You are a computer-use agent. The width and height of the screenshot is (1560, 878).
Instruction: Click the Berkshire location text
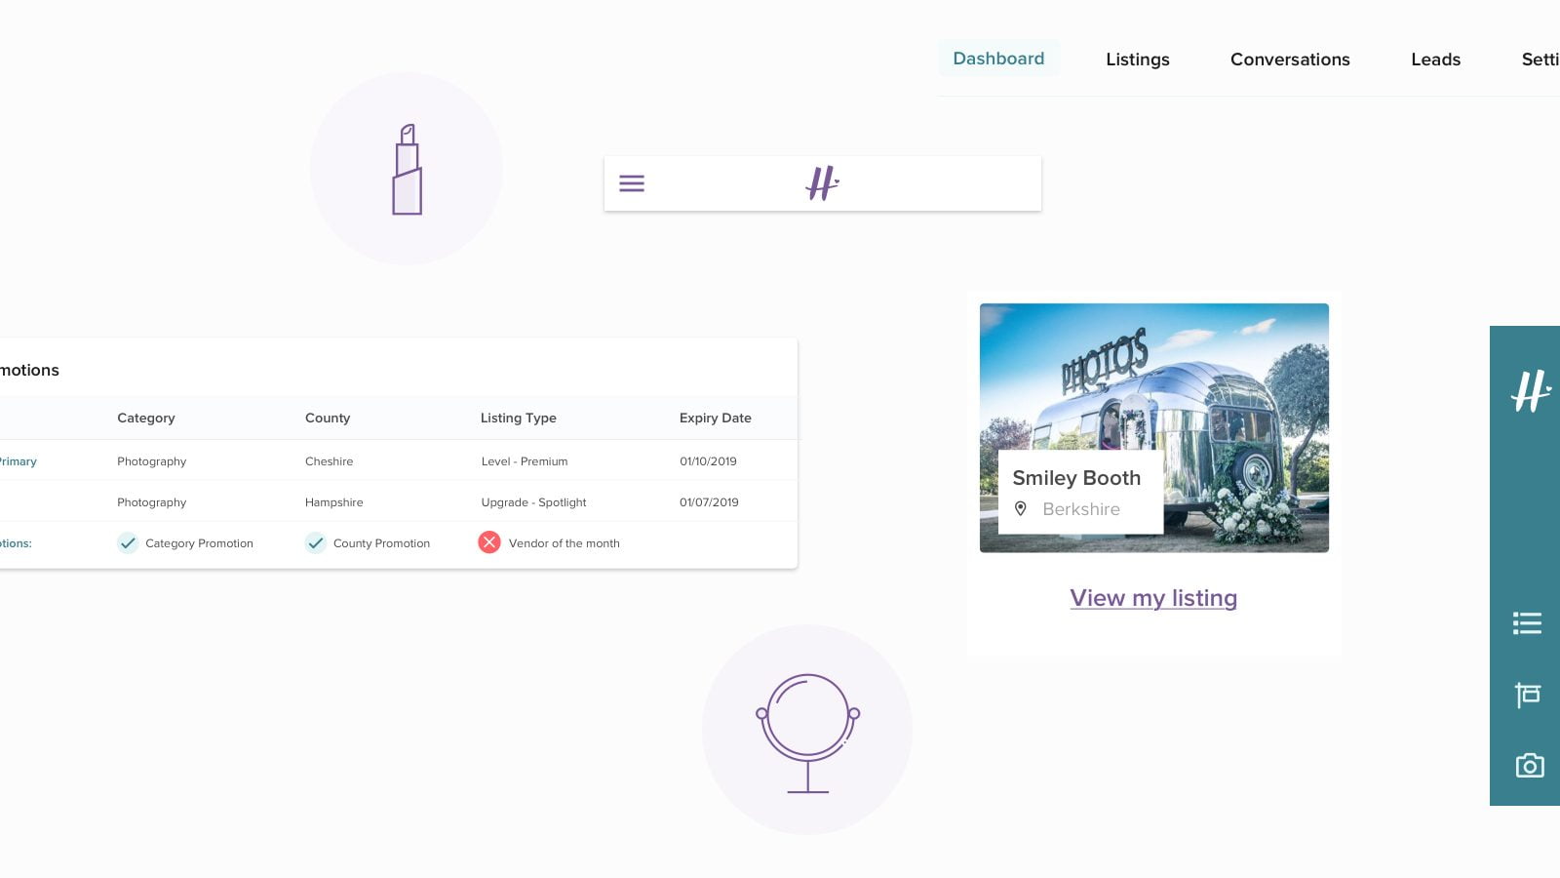[x=1081, y=509]
